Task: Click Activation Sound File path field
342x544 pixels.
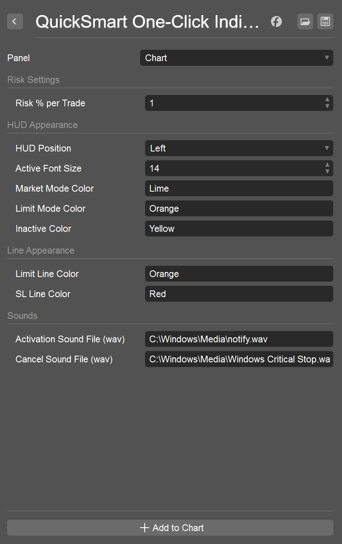Action: click(239, 339)
